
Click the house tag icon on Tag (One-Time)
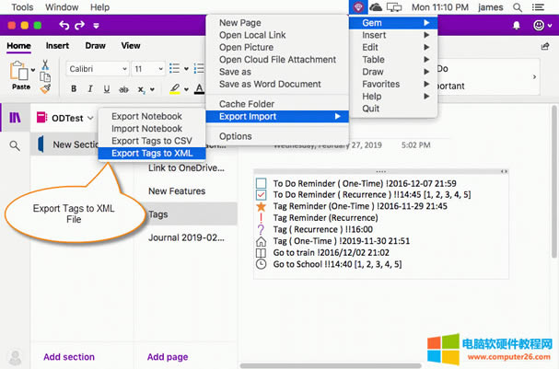[x=261, y=241]
